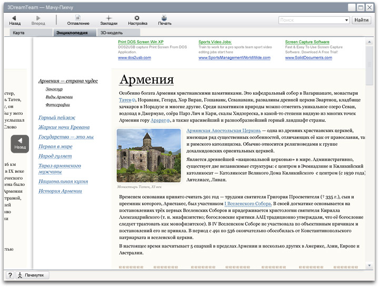This screenshot has height=287, width=379.
Task: Click the Татев monastery photo thumbnail
Action: (x=148, y=155)
